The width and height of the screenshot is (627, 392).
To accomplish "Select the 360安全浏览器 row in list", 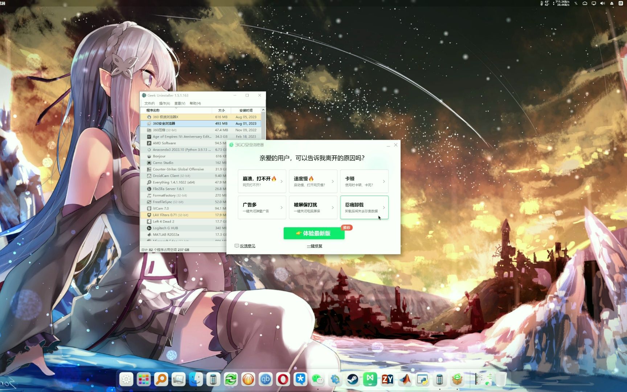I will (201, 123).
